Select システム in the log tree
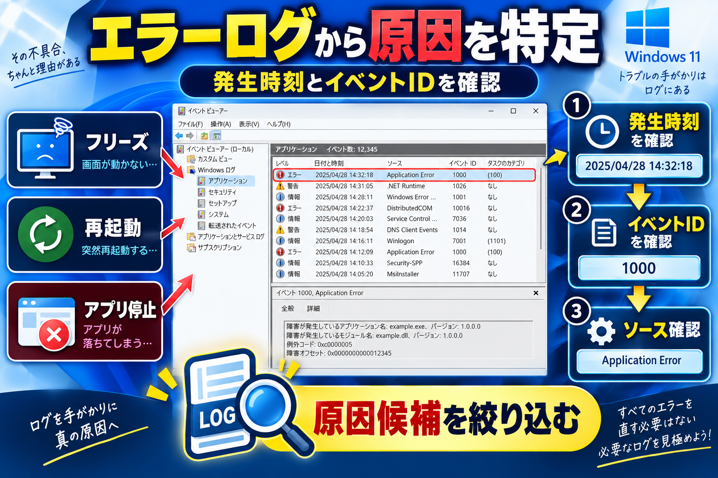 click(x=218, y=214)
